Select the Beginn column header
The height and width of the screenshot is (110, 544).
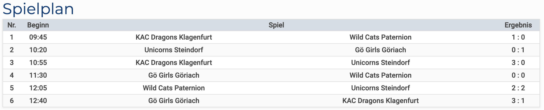38,25
